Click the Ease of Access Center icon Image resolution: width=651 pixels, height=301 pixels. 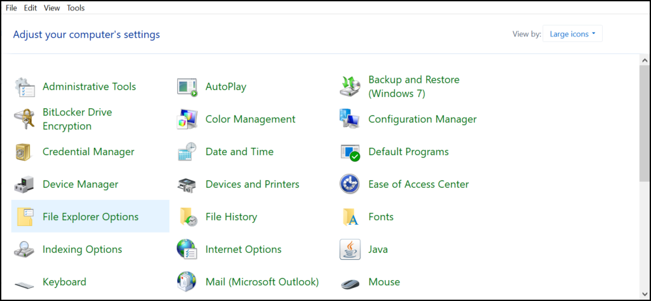(x=350, y=184)
